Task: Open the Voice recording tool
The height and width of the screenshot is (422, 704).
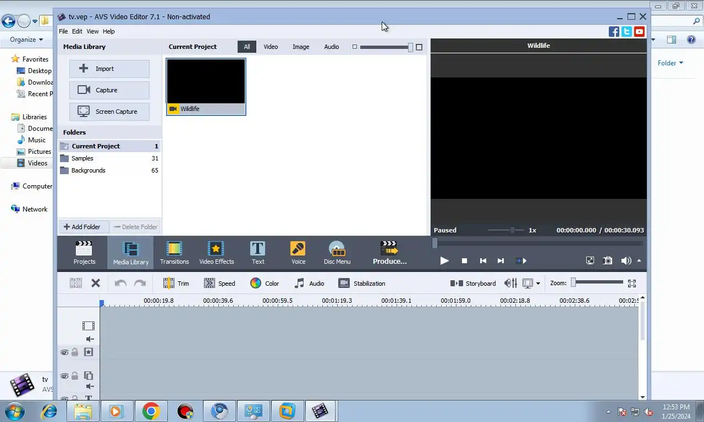Action: coord(298,253)
